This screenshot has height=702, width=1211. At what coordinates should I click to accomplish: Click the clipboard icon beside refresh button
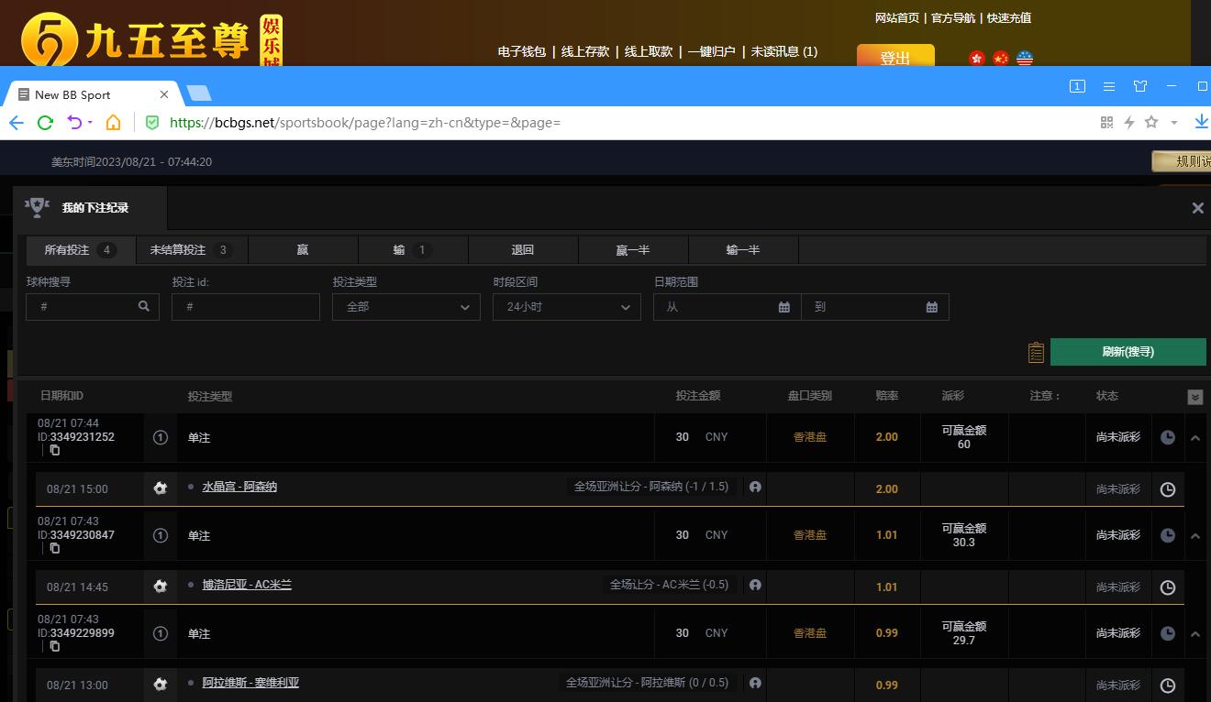coord(1036,352)
